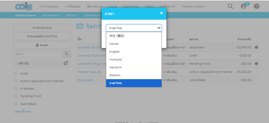
Task: Open the user account icon with badge
Action: coord(243,6)
